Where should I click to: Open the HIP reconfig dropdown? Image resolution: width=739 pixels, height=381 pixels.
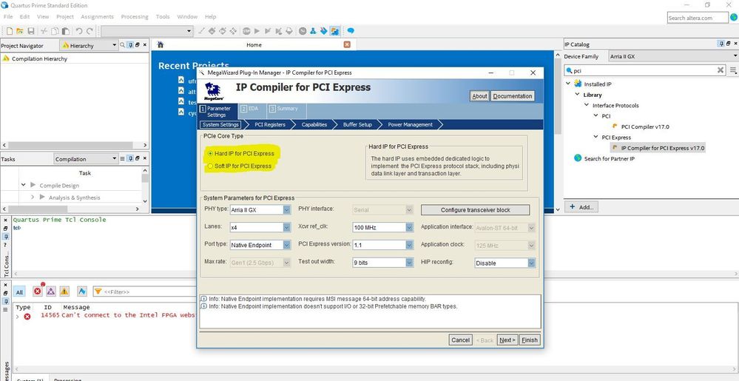[505, 263]
